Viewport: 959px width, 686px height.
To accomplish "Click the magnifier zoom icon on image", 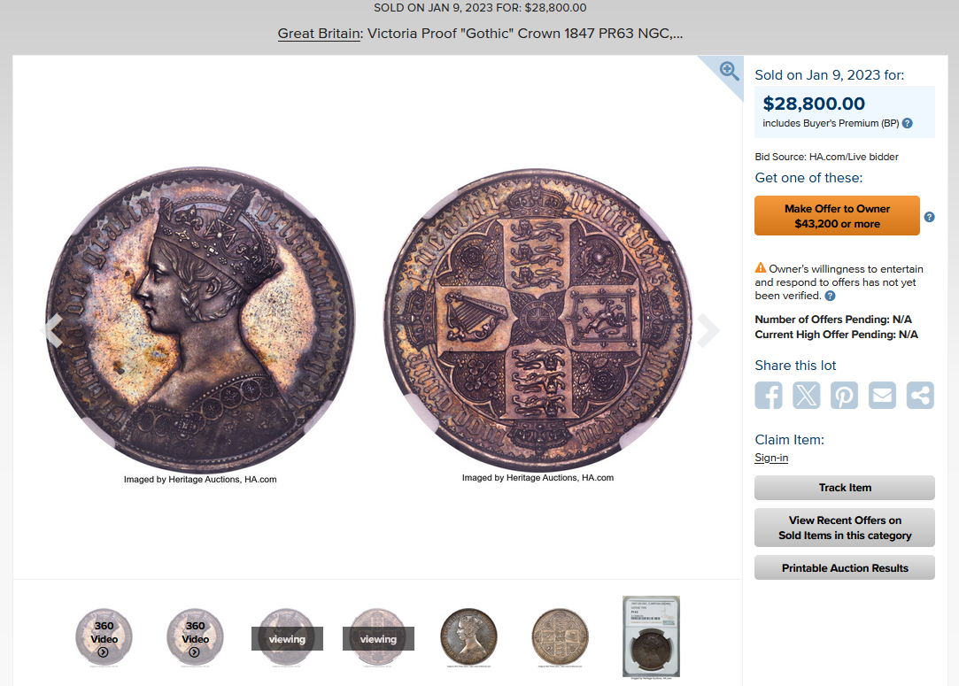I will (x=729, y=71).
